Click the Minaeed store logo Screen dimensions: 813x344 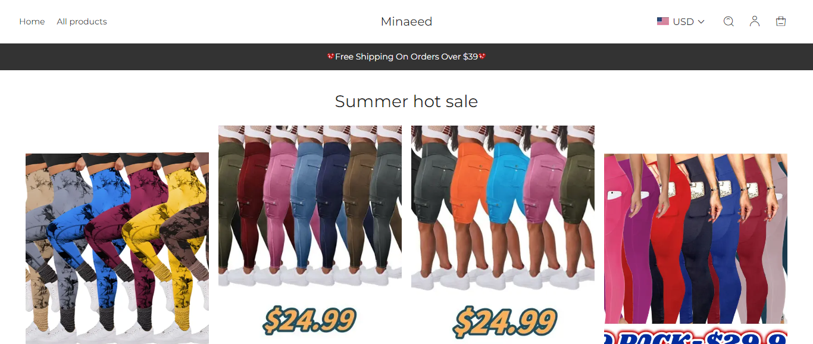[406, 21]
